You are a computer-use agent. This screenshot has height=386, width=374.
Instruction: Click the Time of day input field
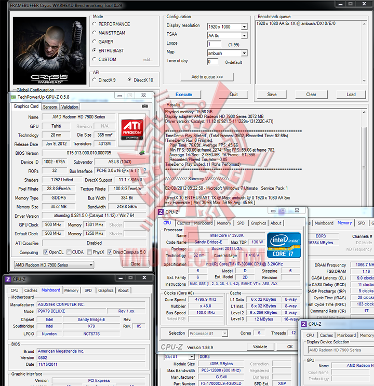pyautogui.click(x=212, y=62)
